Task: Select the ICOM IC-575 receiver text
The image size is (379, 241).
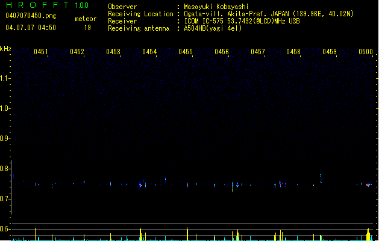Action: click(x=242, y=21)
